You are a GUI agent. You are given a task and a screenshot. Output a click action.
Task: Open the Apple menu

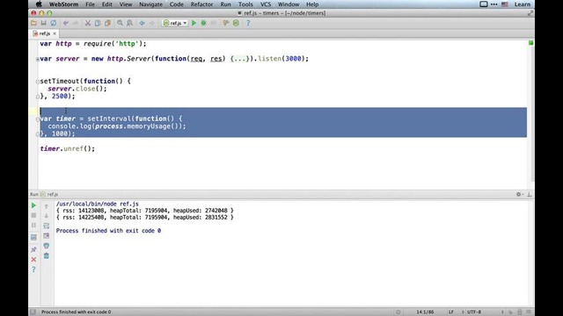[39, 4]
